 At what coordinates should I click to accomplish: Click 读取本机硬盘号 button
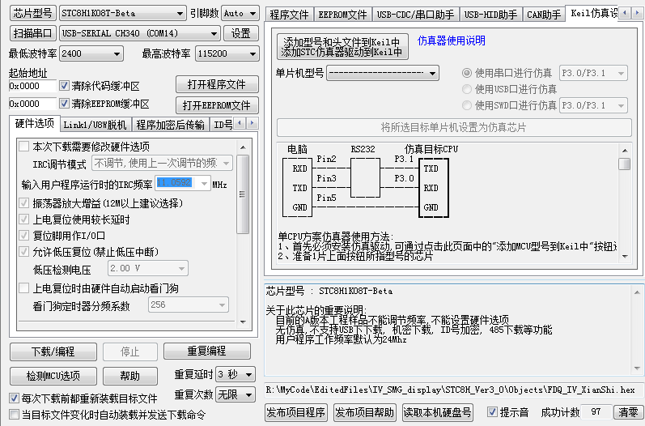[437, 412]
